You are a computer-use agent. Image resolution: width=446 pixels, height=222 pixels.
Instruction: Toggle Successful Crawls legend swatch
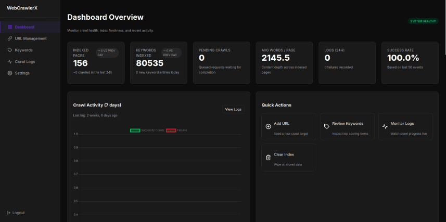tap(135, 130)
